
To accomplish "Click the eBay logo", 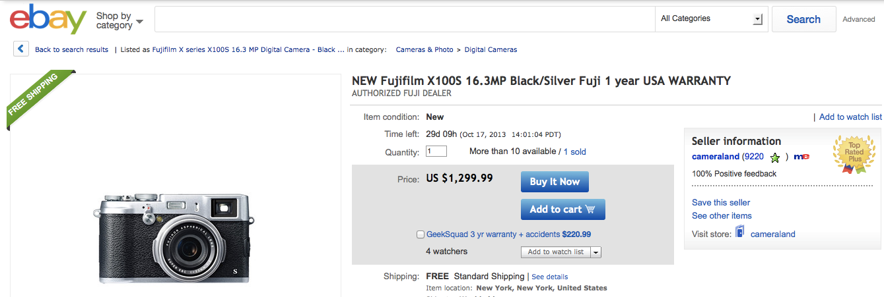I will point(48,20).
